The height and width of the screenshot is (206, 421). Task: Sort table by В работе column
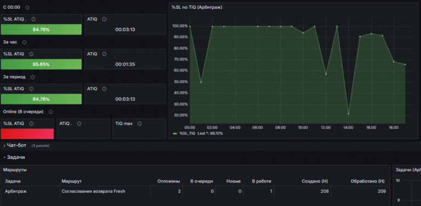point(261,181)
